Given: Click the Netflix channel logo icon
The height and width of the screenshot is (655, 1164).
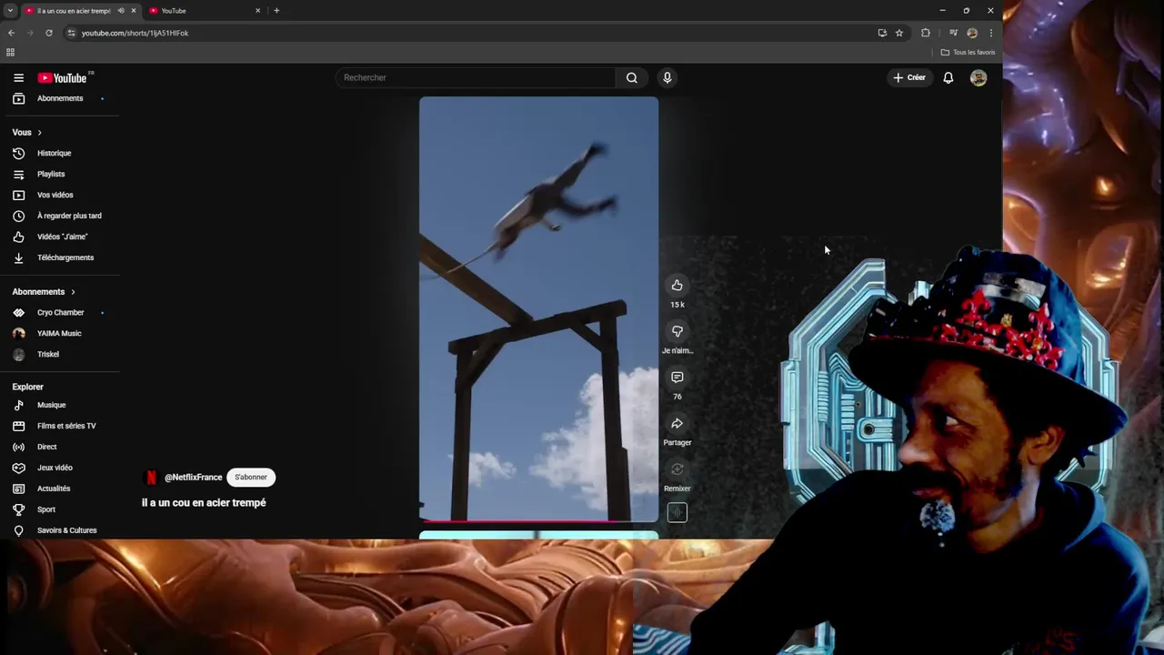Looking at the screenshot, I should coord(151,477).
